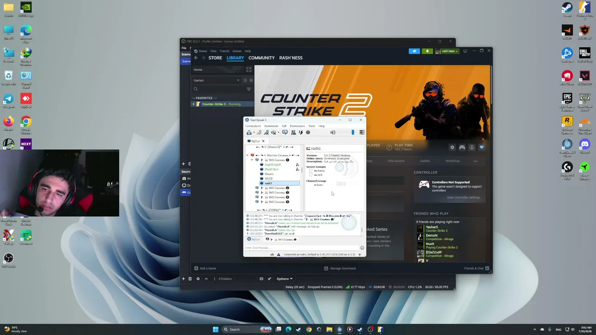Open TeamSpeak Bookmarks menu
Image resolution: width=596 pixels, height=335 pixels.
[x=271, y=126]
